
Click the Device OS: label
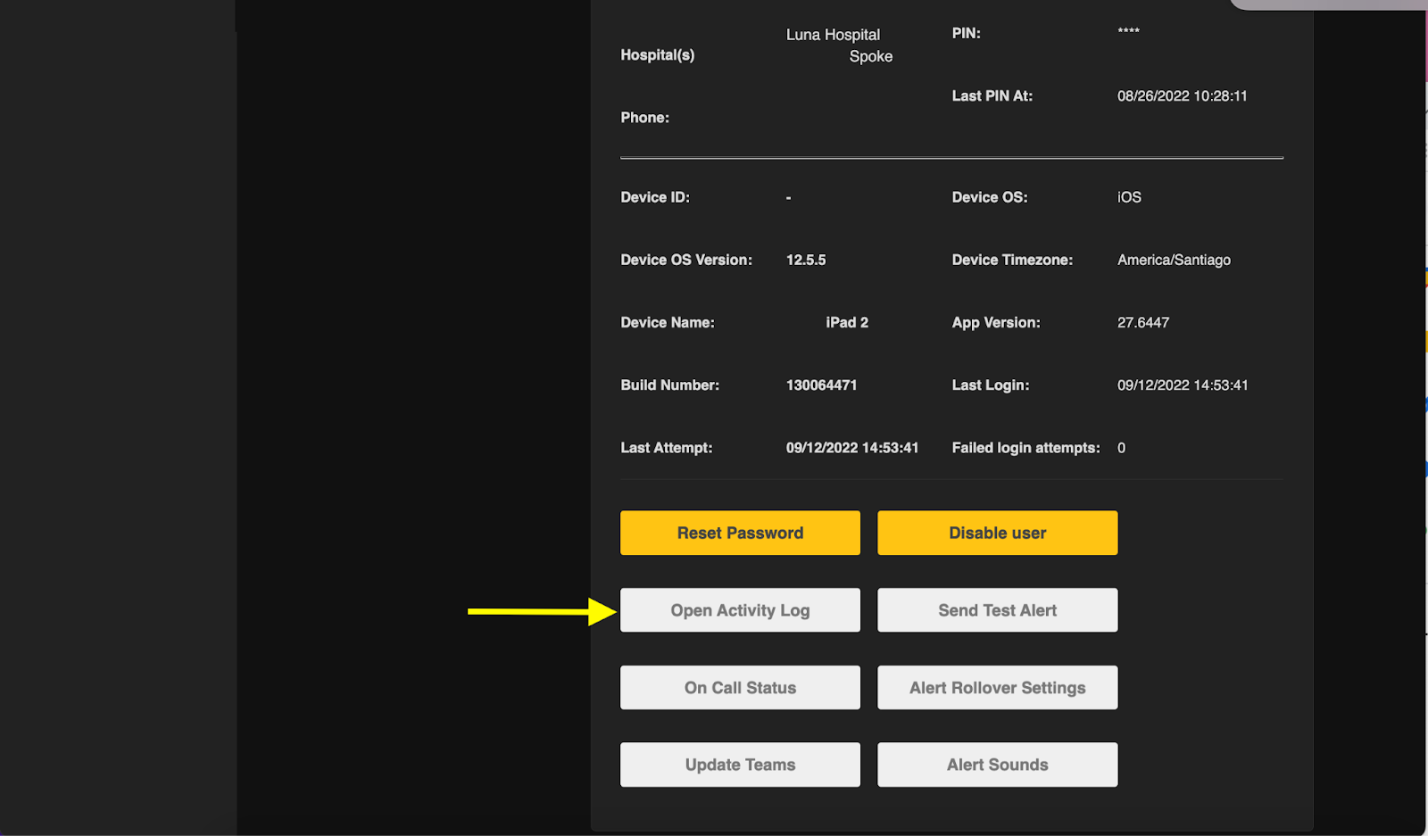(989, 197)
